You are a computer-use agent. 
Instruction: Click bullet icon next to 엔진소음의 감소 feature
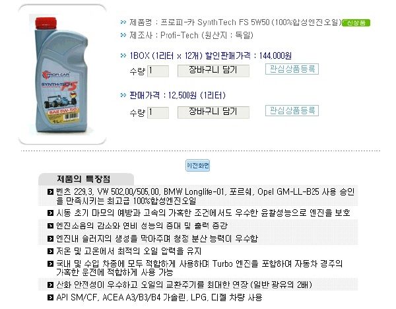51,226
